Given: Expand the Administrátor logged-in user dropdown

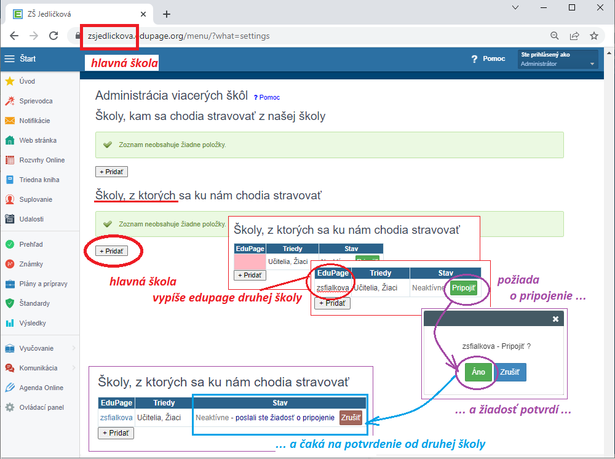Looking at the screenshot, I should pos(558,59).
